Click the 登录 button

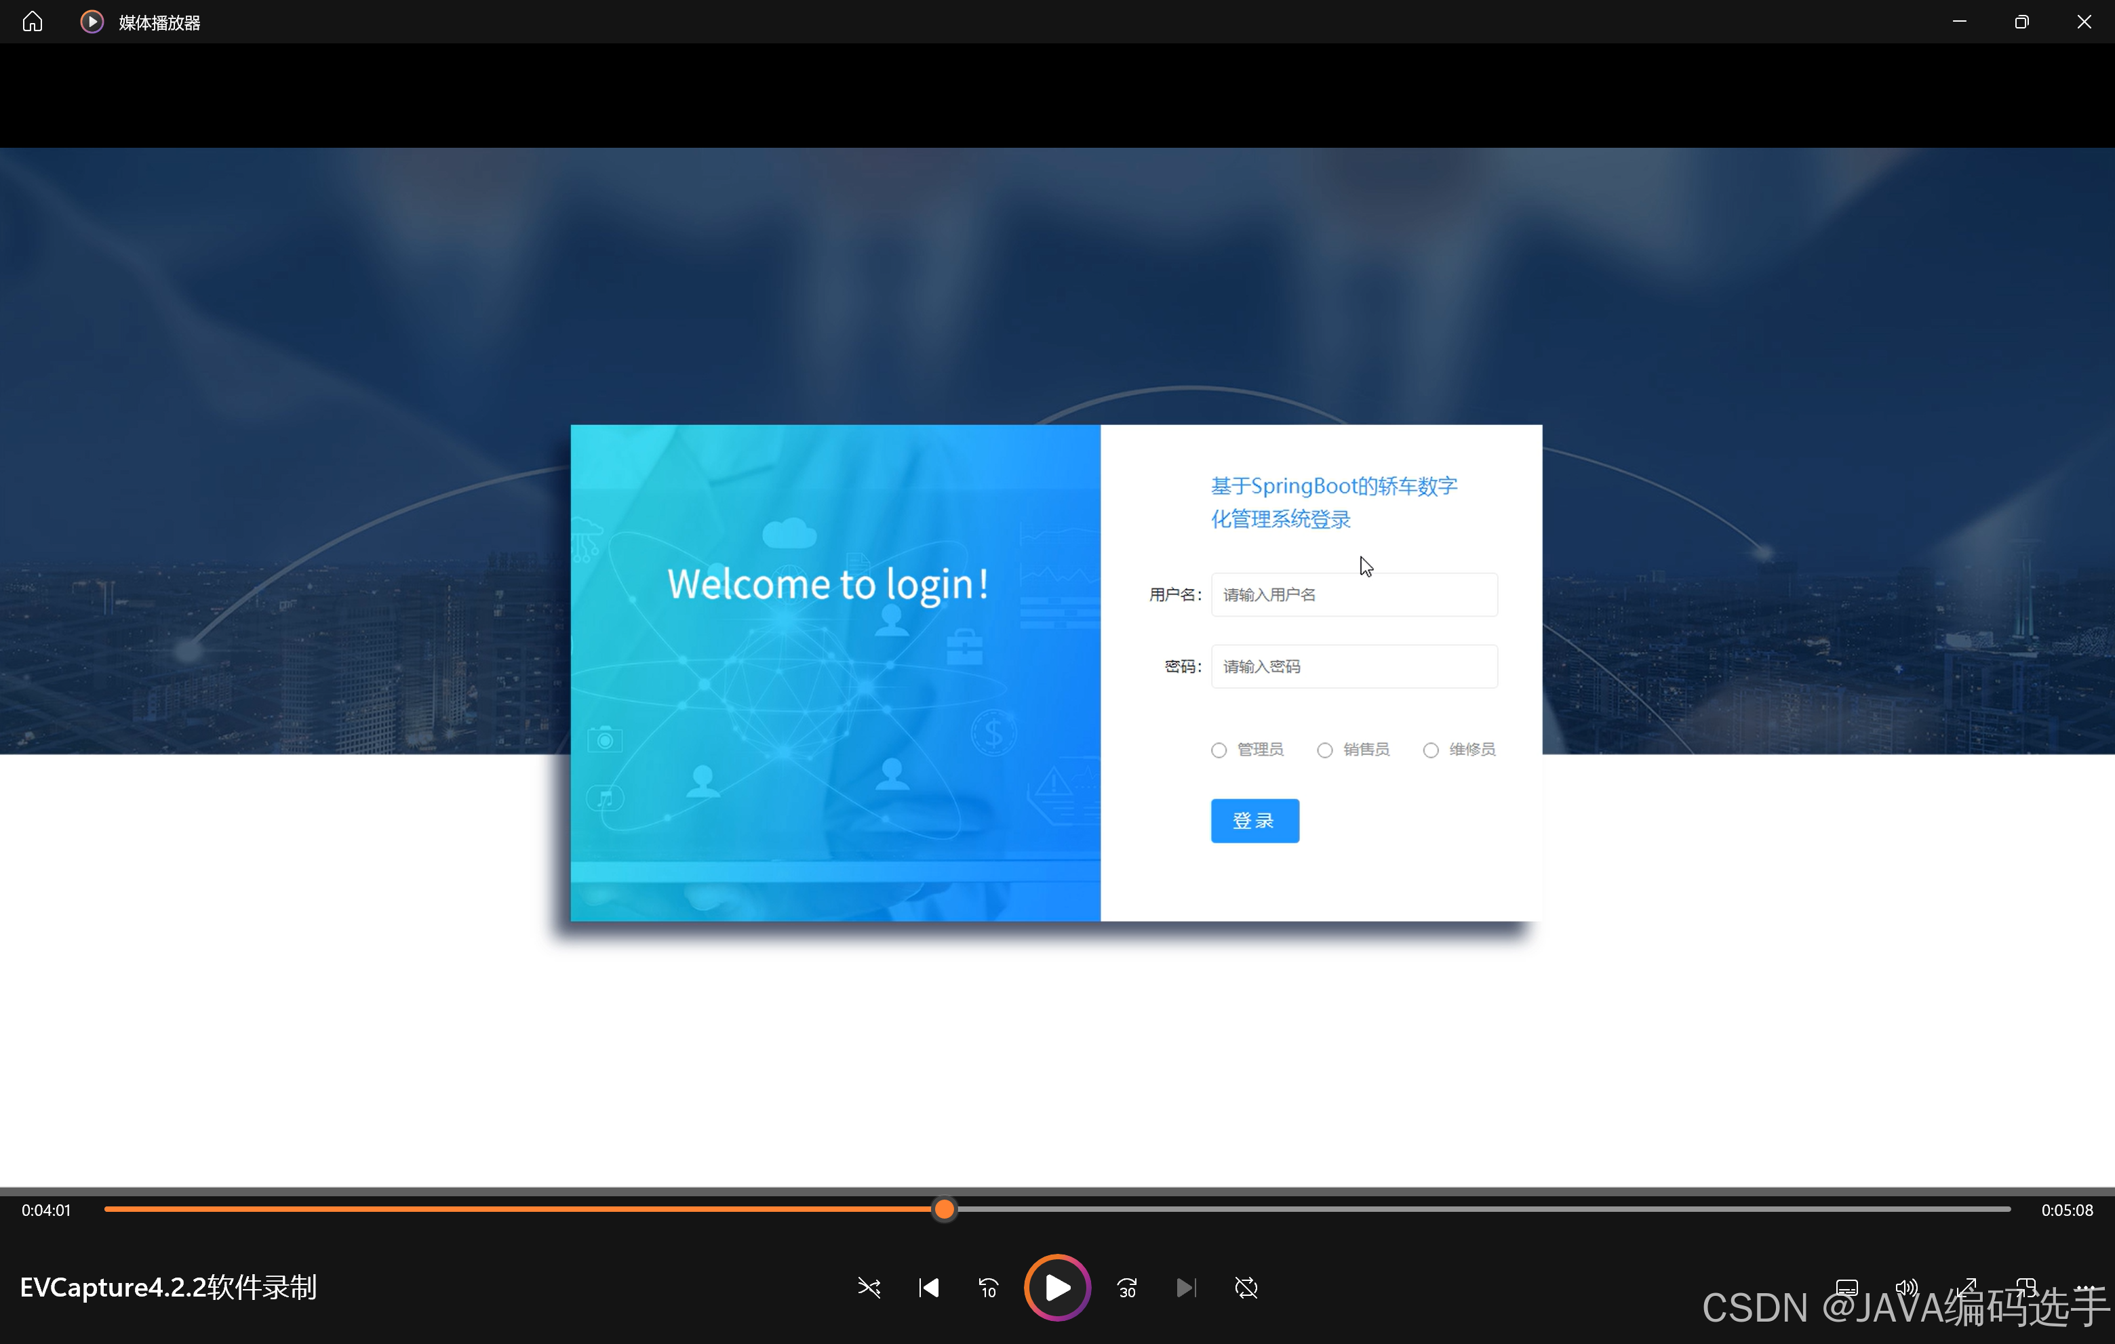click(1254, 821)
